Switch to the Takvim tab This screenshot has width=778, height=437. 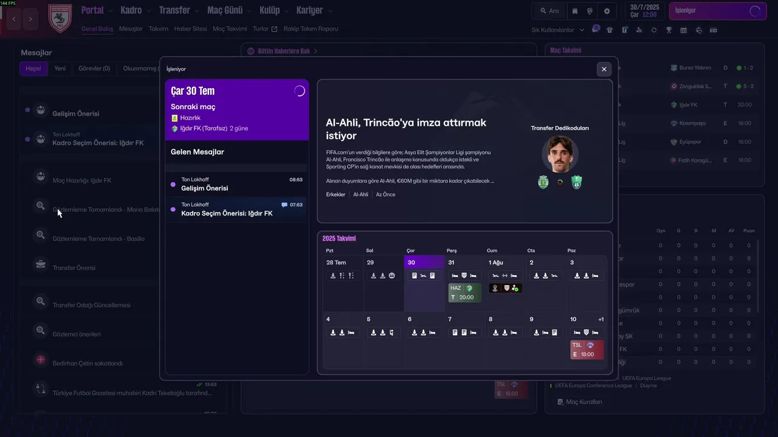pos(158,29)
